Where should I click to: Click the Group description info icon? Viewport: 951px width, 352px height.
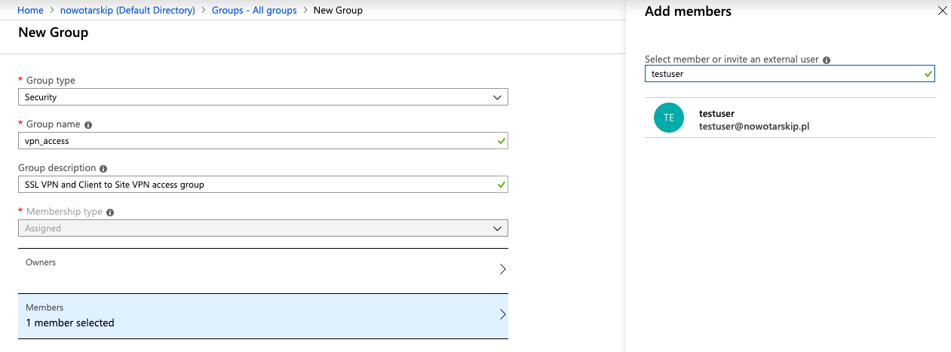103,168
